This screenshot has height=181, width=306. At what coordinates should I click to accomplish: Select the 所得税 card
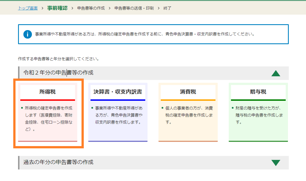pos(48,112)
